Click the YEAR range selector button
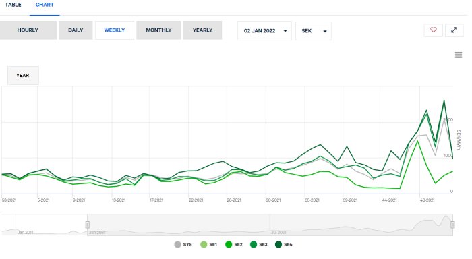472x259 pixels. point(23,76)
